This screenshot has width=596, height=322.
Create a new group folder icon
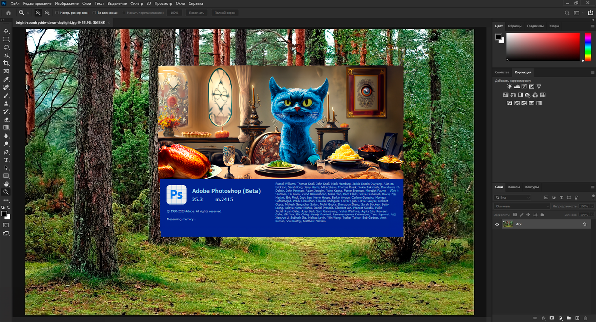coord(569,318)
